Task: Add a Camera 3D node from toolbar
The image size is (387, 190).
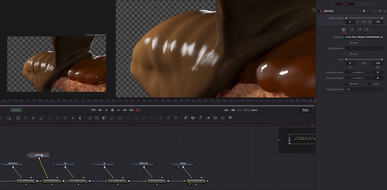Action: 215,118
